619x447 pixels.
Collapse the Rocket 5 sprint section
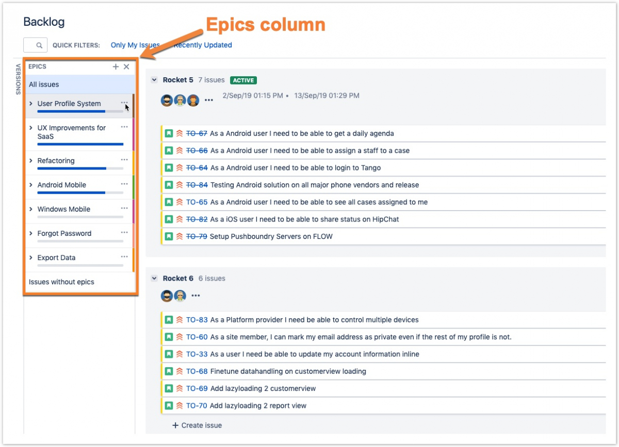(x=154, y=80)
